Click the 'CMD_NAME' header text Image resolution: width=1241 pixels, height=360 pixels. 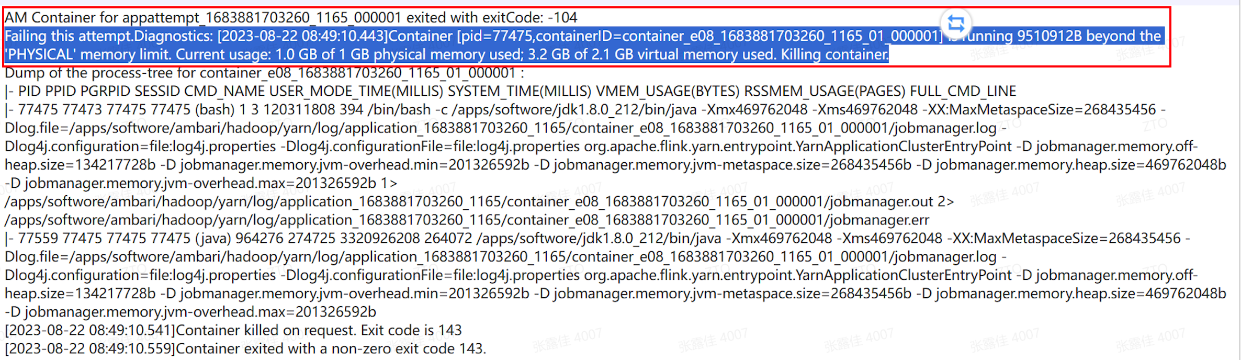pyautogui.click(x=224, y=91)
